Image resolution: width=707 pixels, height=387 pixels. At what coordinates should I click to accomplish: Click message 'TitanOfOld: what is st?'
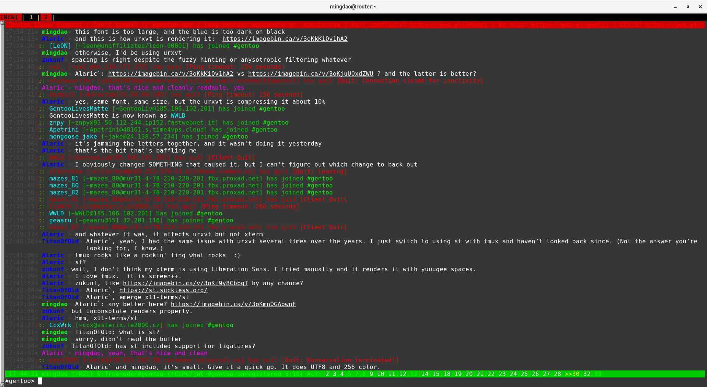(x=117, y=332)
